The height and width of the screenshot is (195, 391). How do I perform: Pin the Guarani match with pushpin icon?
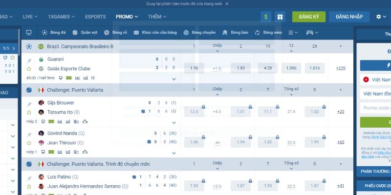pyautogui.click(x=29, y=60)
